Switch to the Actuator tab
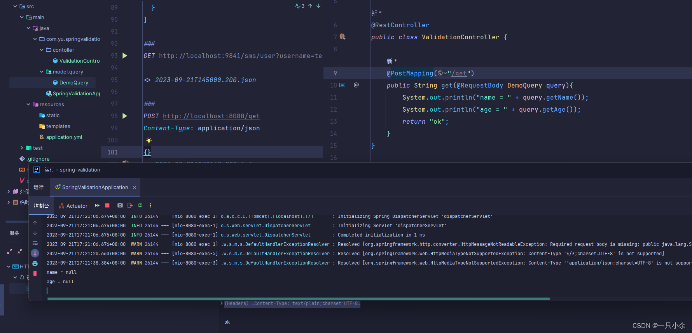This screenshot has width=692, height=333. (x=73, y=206)
